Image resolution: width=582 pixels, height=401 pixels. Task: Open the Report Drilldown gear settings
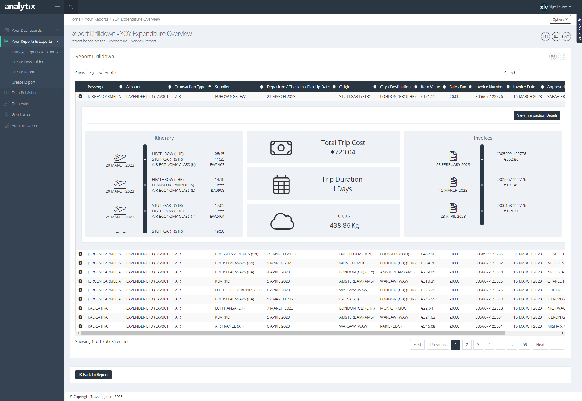pyautogui.click(x=553, y=56)
